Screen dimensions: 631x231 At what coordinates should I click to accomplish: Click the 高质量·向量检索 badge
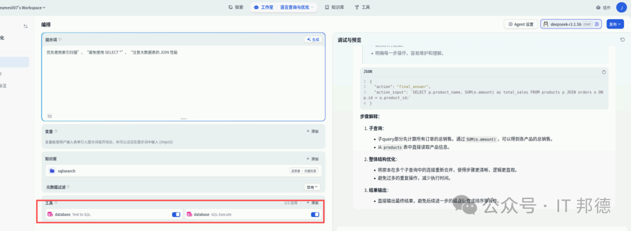tap(303, 171)
